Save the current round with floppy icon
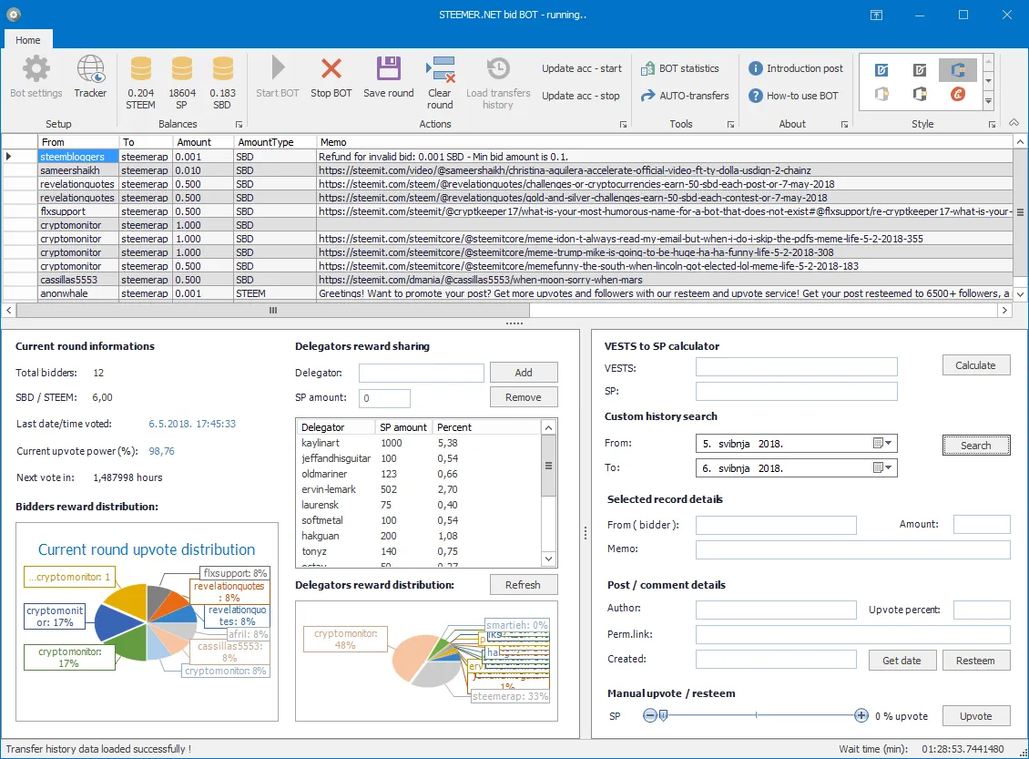 point(389,68)
